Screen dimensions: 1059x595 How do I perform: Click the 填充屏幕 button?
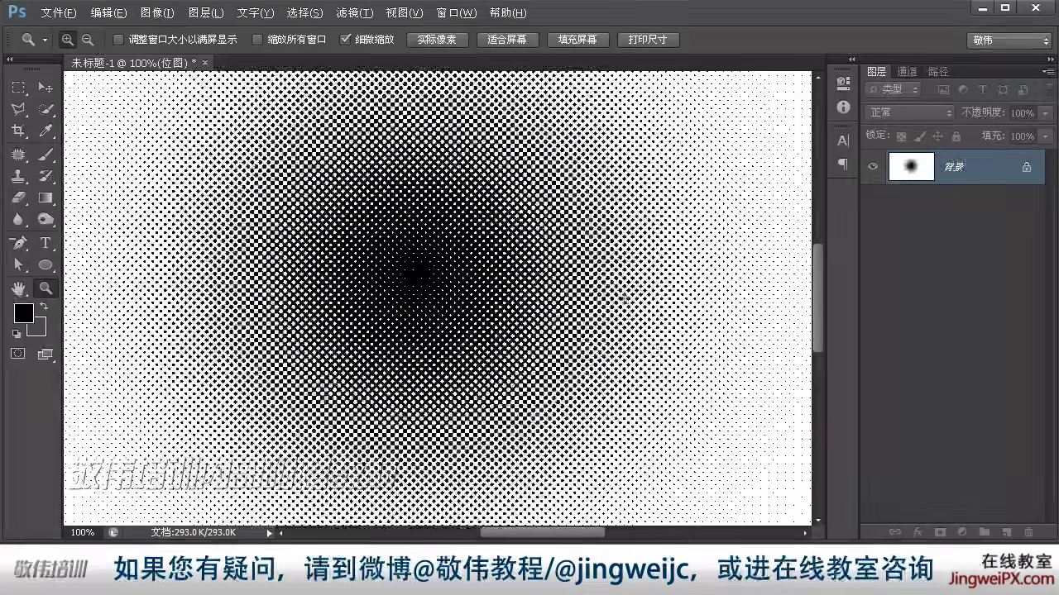[x=578, y=40]
